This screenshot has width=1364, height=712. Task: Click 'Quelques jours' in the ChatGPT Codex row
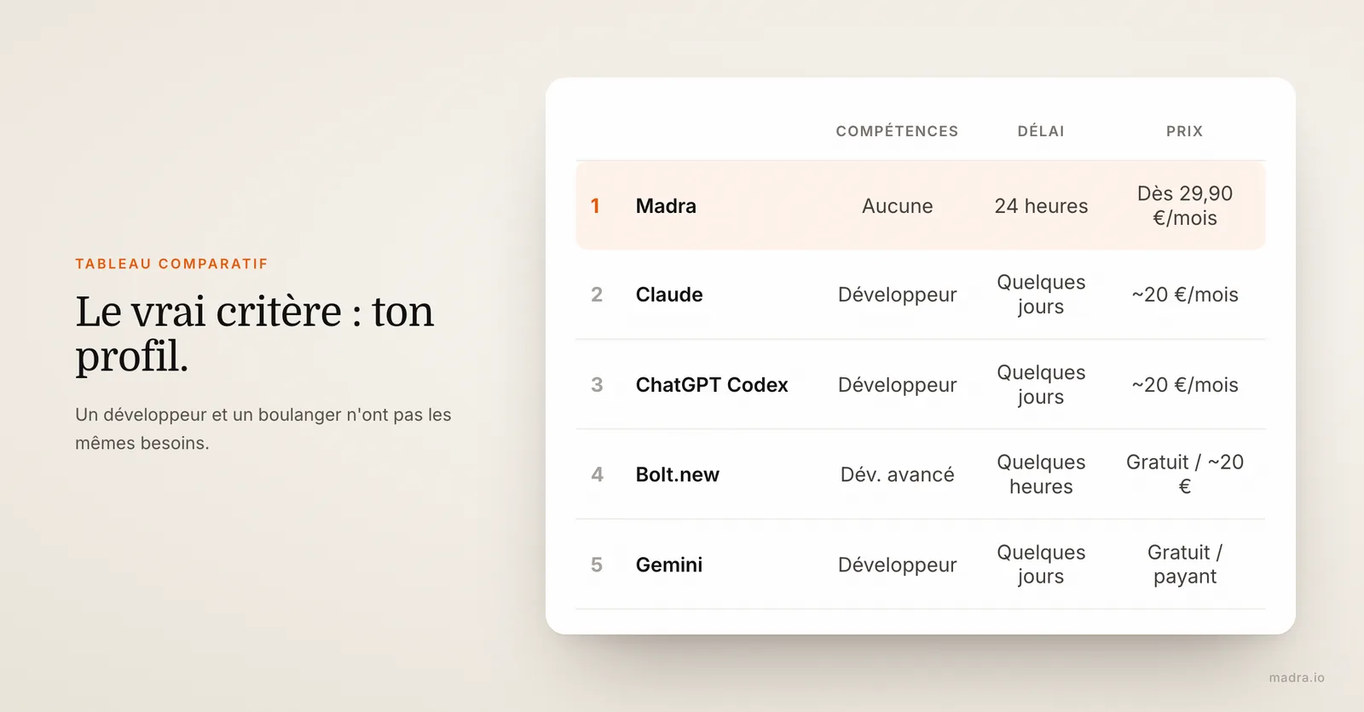tap(1041, 384)
